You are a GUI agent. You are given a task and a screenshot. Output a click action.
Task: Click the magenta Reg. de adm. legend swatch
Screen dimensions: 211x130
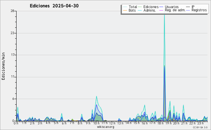pyautogui.click(x=161, y=10)
